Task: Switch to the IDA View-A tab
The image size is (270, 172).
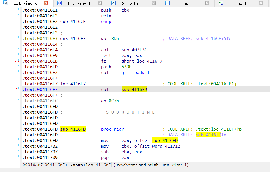Action: pos(25,3)
